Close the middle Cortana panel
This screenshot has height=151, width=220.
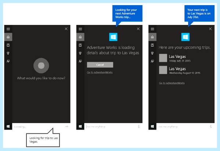tap(138, 29)
